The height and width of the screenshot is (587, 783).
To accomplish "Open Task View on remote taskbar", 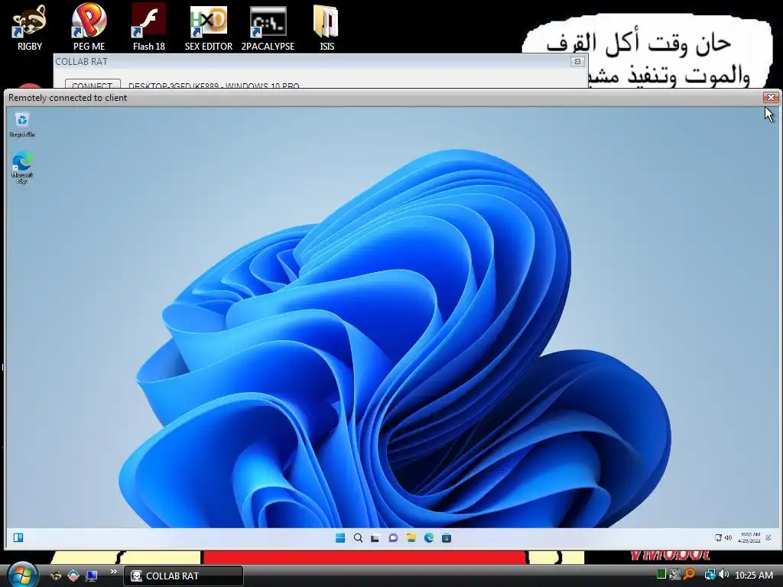I will [x=375, y=537].
